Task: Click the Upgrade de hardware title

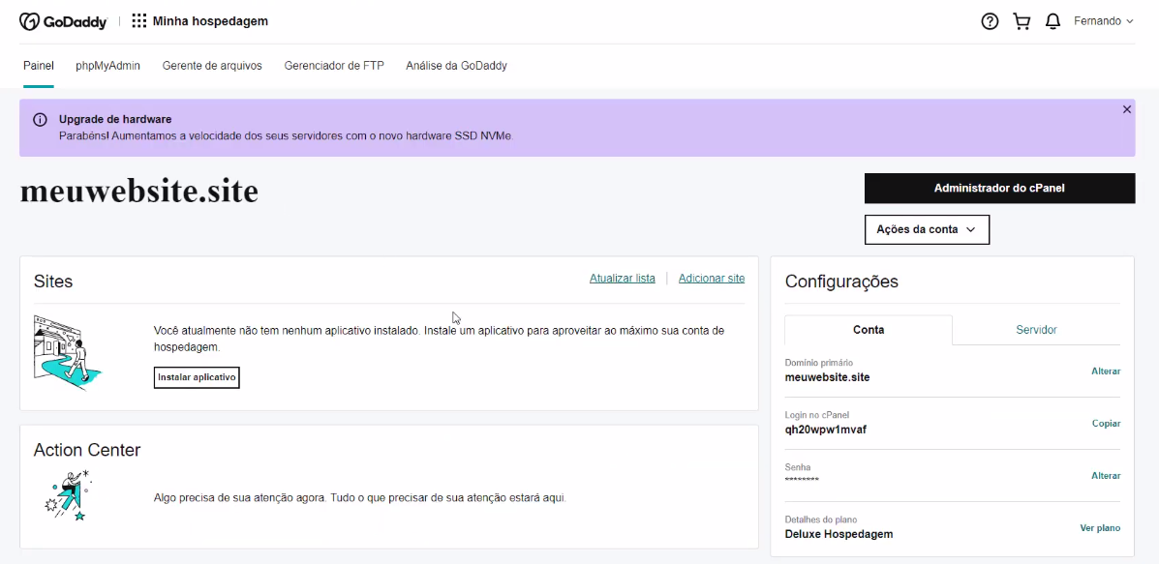Action: [x=115, y=119]
